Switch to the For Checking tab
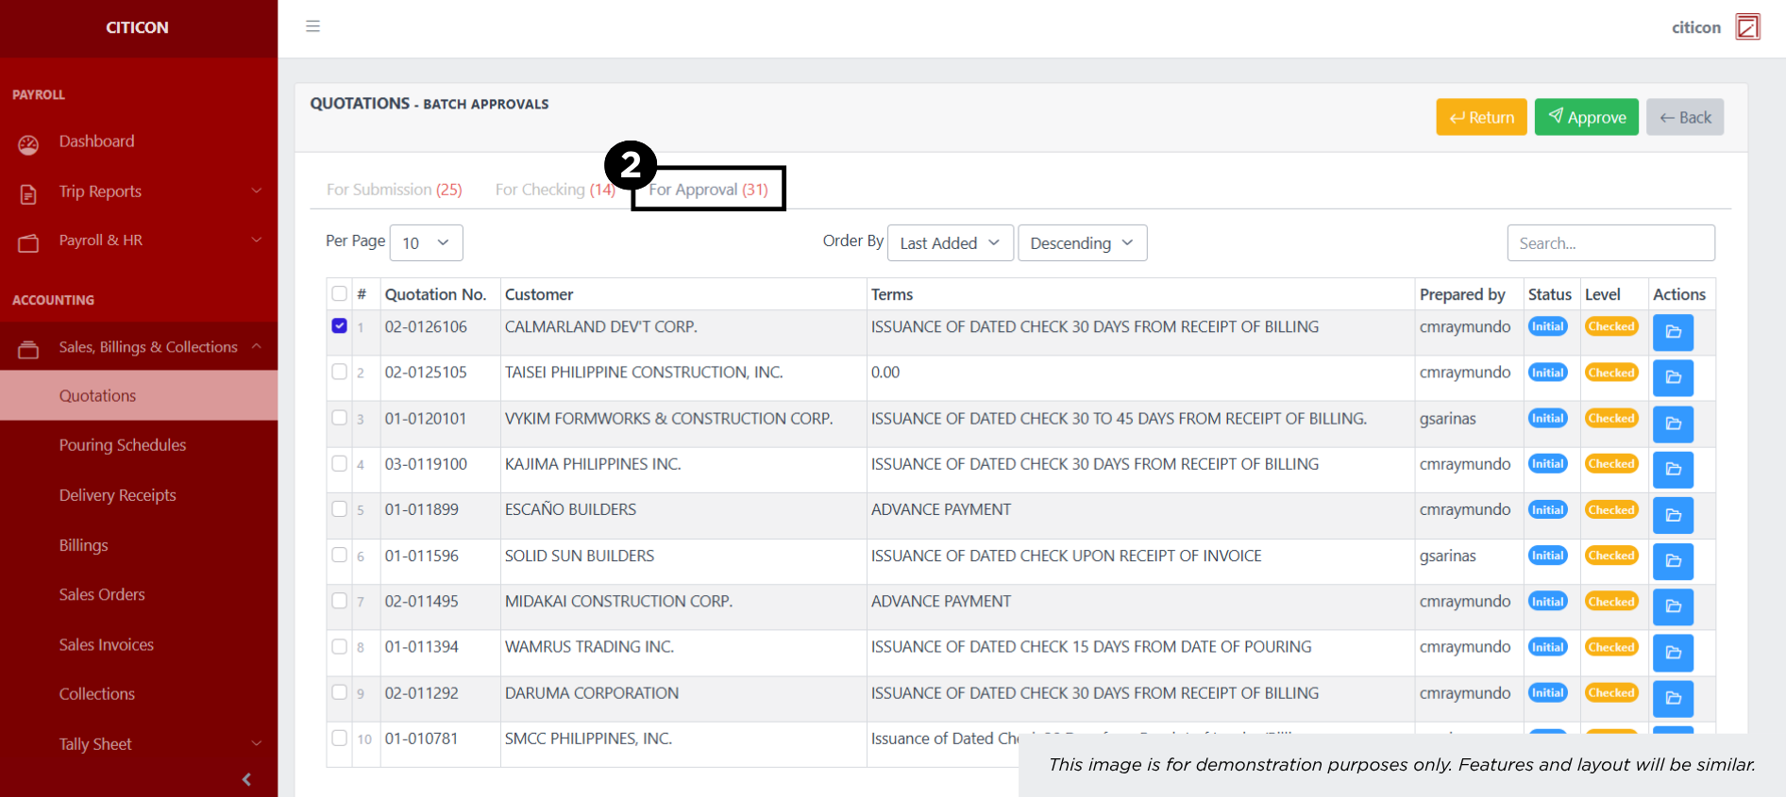 click(x=554, y=190)
